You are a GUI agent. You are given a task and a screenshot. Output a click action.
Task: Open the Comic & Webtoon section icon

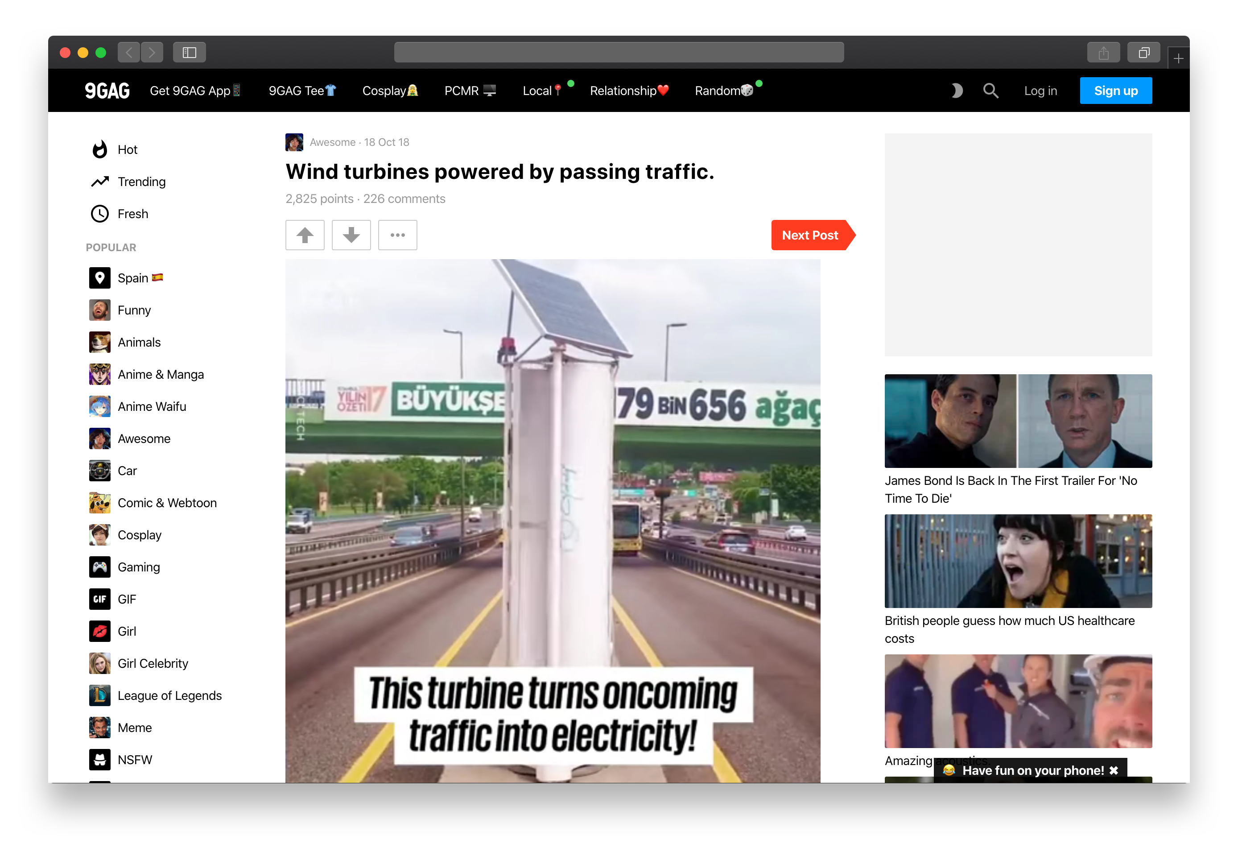100,503
